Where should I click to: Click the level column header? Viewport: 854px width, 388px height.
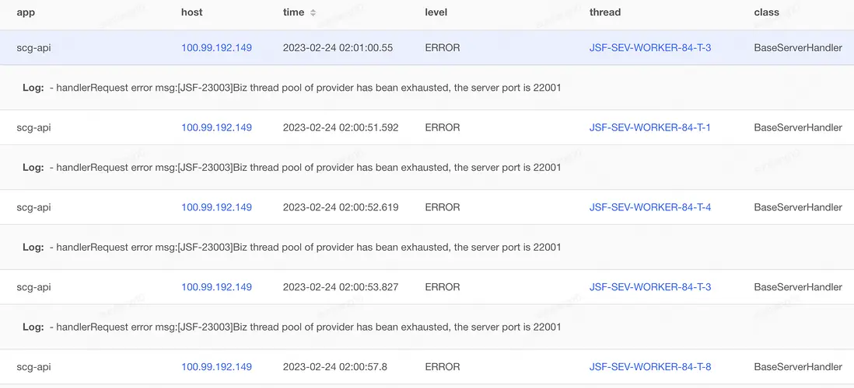coord(436,13)
